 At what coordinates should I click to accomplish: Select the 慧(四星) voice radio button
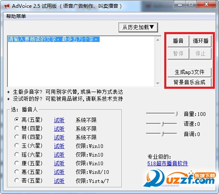point(16,128)
